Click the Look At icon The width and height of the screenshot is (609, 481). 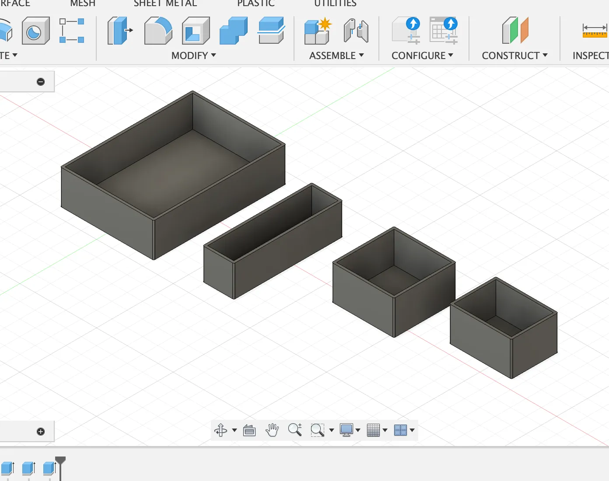click(249, 430)
